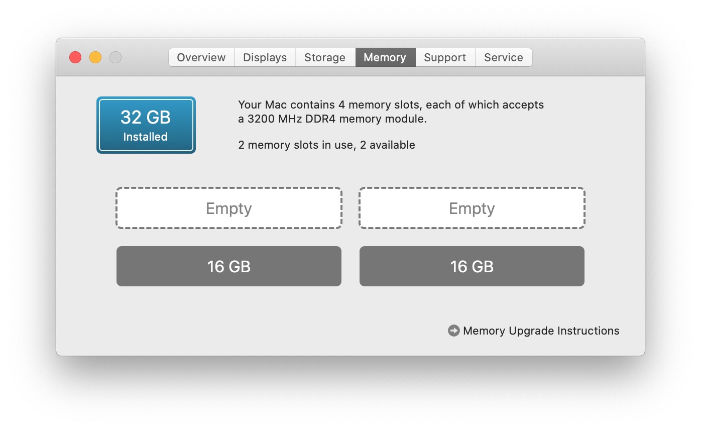Click the arrow icon beside Memory Upgrade Instructions
Image resolution: width=701 pixels, height=430 pixels.
click(x=454, y=331)
